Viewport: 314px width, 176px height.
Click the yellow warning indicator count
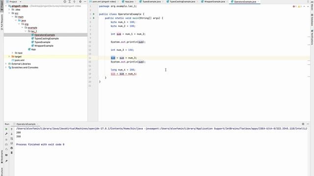click(x=300, y=6)
